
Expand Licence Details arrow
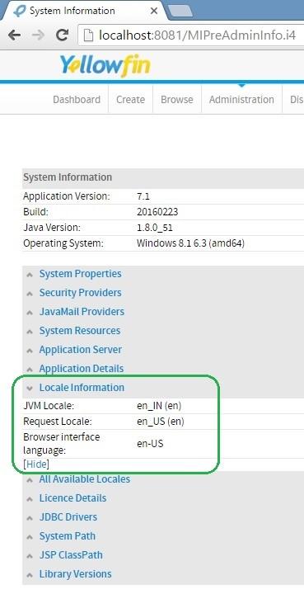[30, 499]
